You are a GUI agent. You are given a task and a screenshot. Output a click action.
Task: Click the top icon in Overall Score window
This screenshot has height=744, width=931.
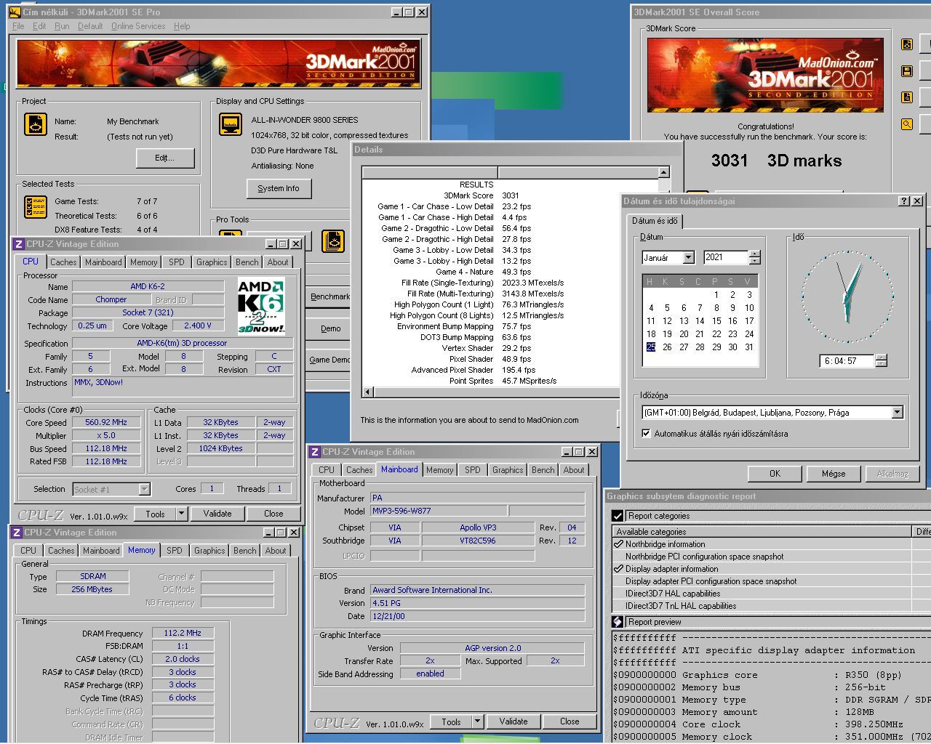[x=907, y=44]
